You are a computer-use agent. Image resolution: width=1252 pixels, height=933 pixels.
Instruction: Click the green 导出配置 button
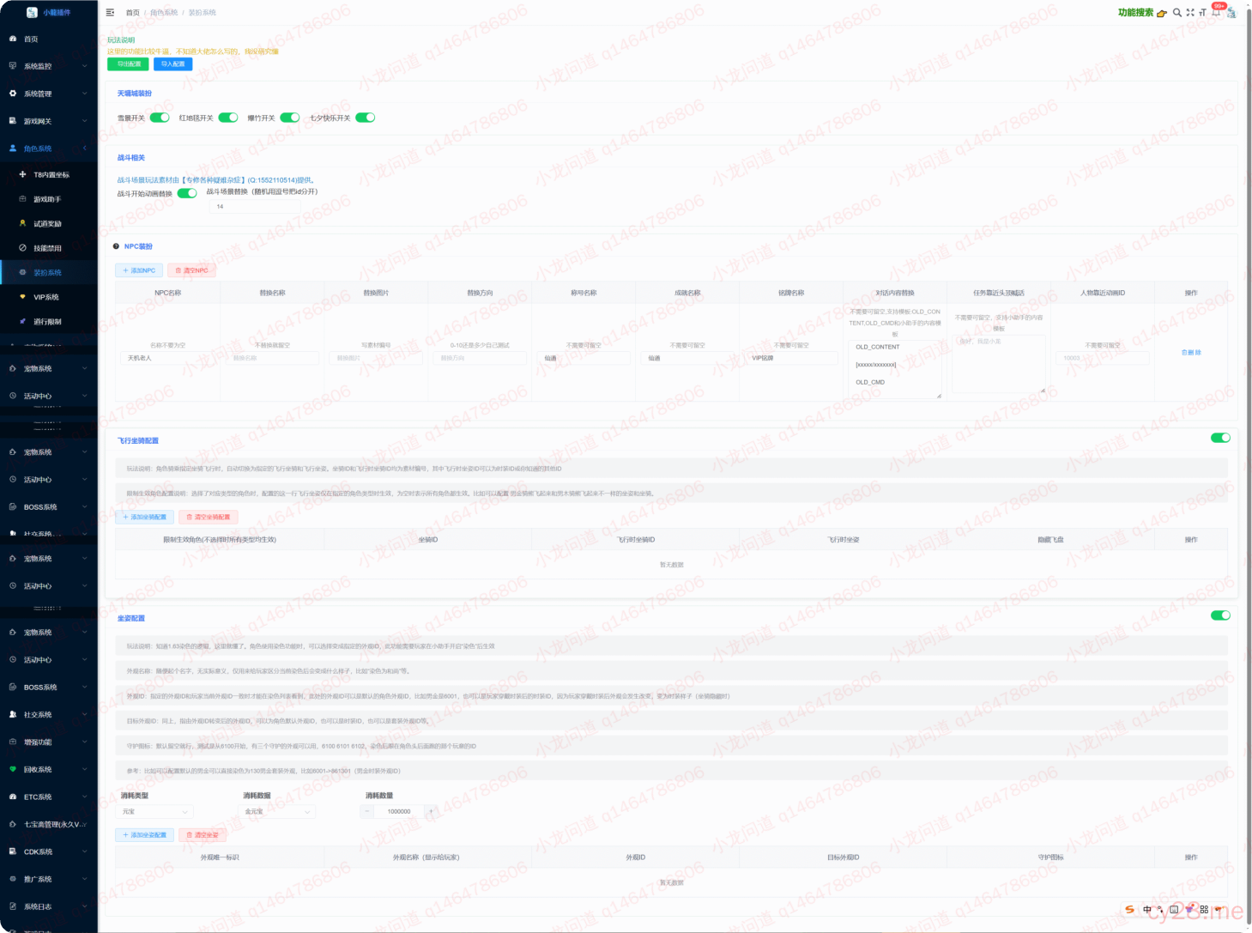128,64
